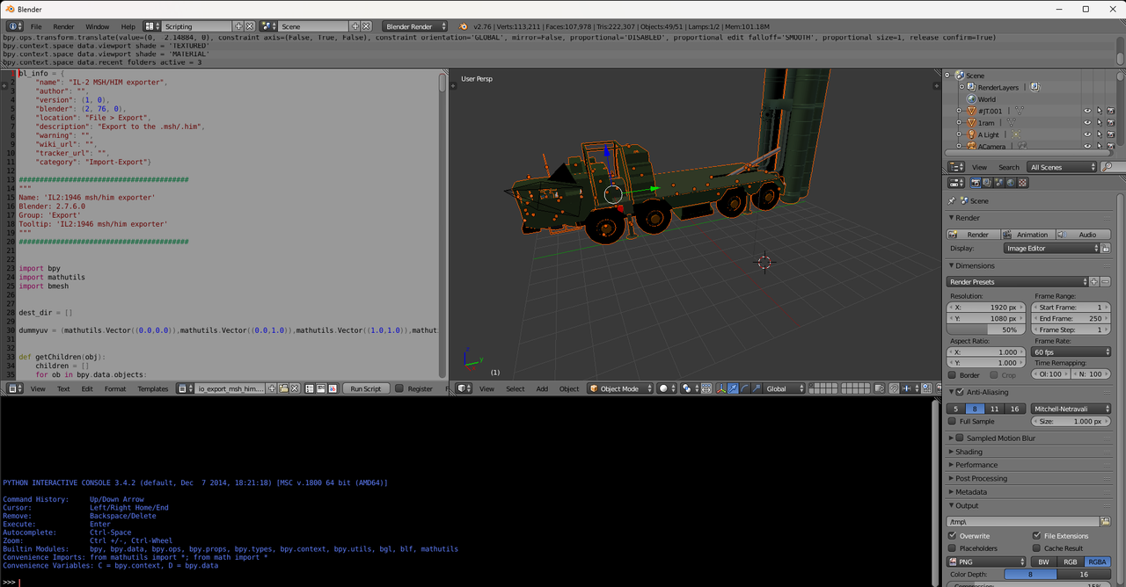Open the Format menu in text editor
1126x587 pixels.
coord(115,388)
